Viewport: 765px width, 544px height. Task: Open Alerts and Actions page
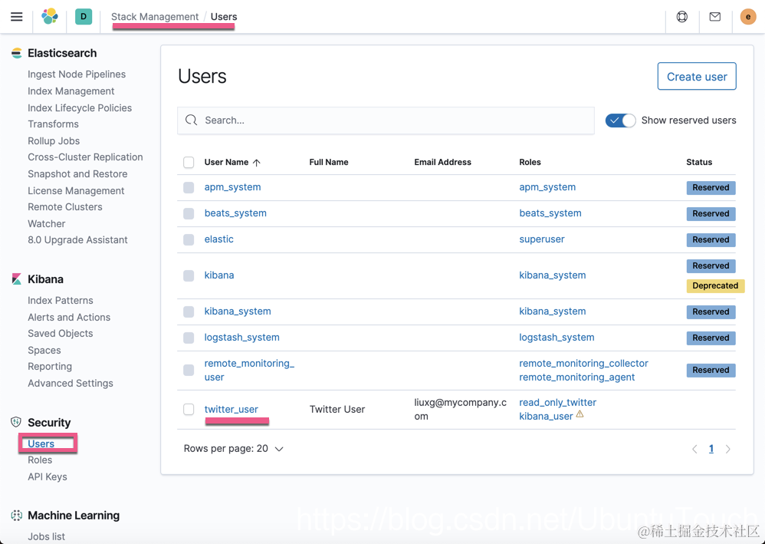69,318
